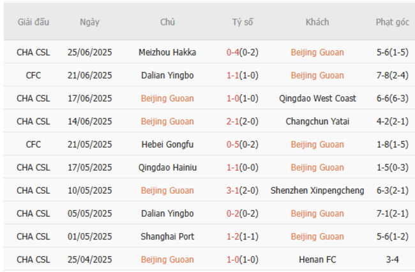The image size is (415, 272).
Task: Open Meizhou Hakka team link
Action: pos(167,53)
